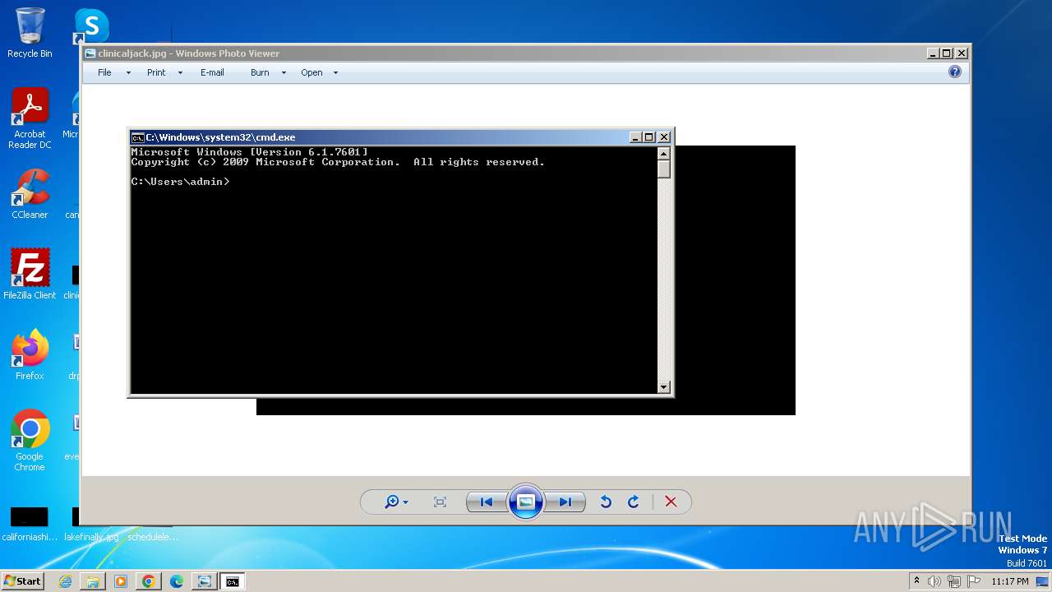The height and width of the screenshot is (592, 1052).
Task: Open the Open menu in Photo Viewer
Action: click(x=311, y=72)
